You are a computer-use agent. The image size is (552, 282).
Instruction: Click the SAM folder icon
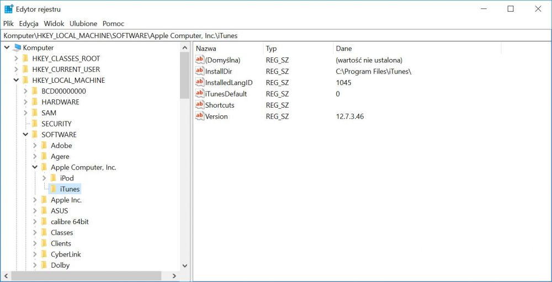pyautogui.click(x=34, y=113)
